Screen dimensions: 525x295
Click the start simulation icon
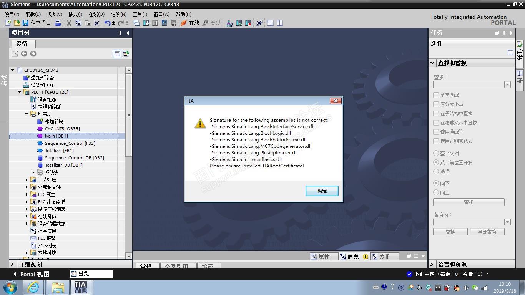[164, 23]
